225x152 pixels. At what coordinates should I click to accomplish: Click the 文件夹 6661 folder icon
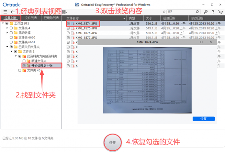(16, 42)
